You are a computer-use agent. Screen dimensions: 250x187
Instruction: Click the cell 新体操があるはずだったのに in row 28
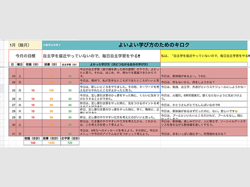pos(204,110)
